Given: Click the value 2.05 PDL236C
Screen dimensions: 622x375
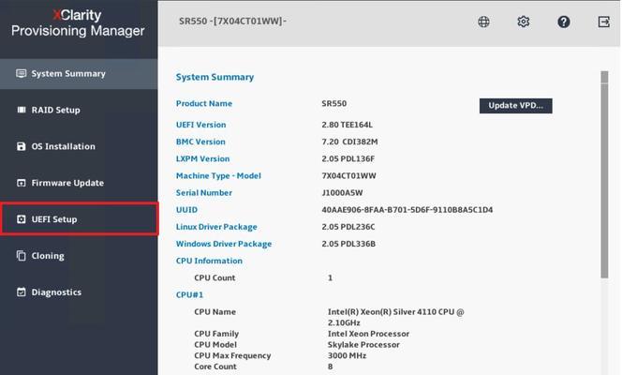Looking at the screenshot, I should pyautogui.click(x=348, y=227).
